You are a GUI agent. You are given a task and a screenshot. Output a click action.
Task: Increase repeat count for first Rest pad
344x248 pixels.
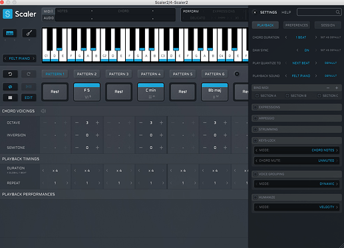tap(67, 183)
